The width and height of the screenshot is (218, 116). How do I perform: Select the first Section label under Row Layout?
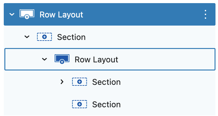click(71, 37)
